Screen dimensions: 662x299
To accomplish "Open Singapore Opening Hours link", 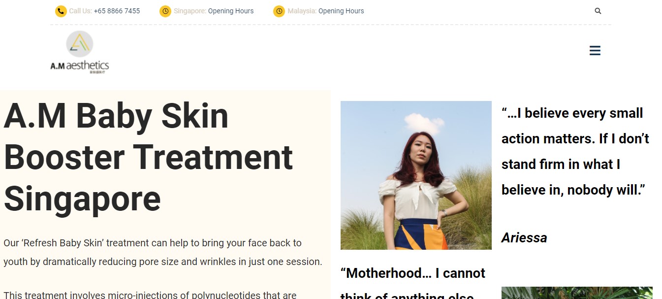I will click(x=231, y=11).
